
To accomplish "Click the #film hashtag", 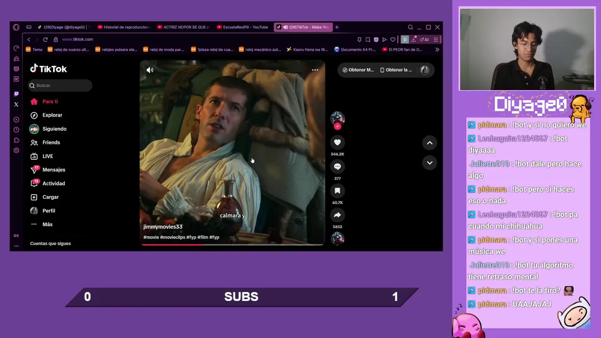I will (203, 237).
